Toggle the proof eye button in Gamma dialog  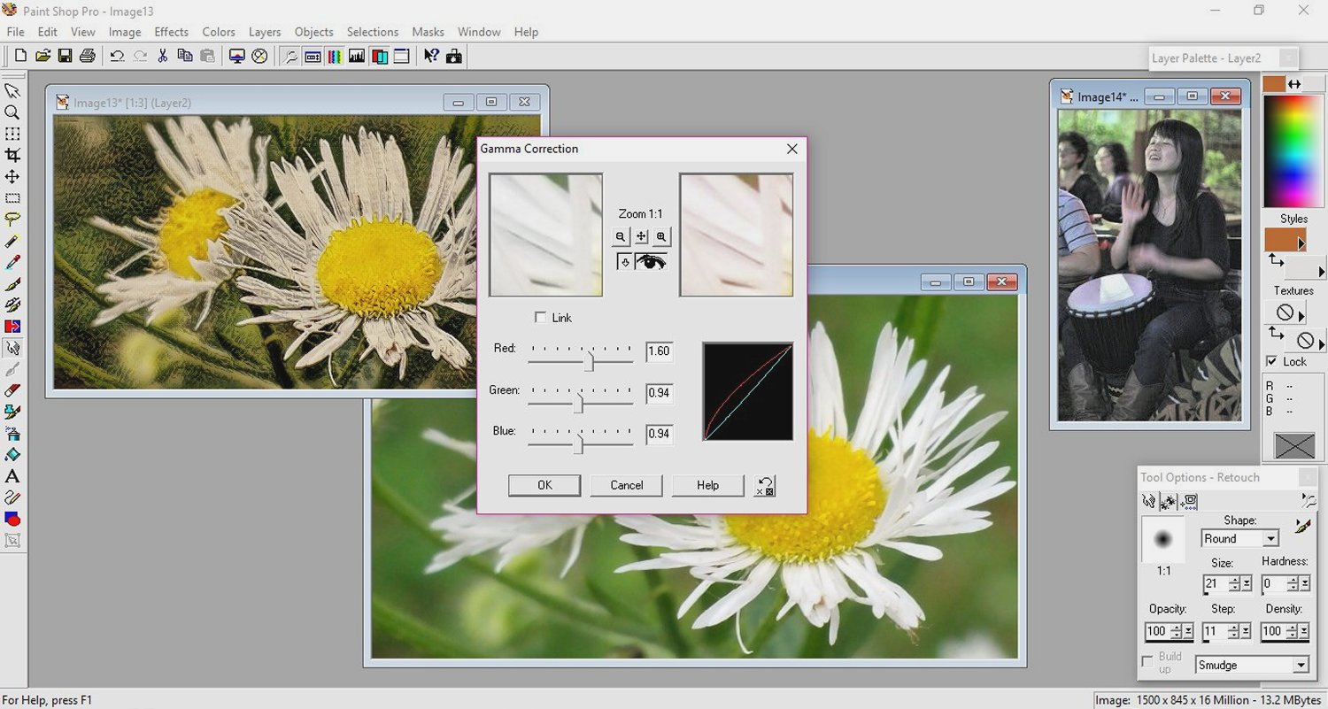click(x=651, y=261)
